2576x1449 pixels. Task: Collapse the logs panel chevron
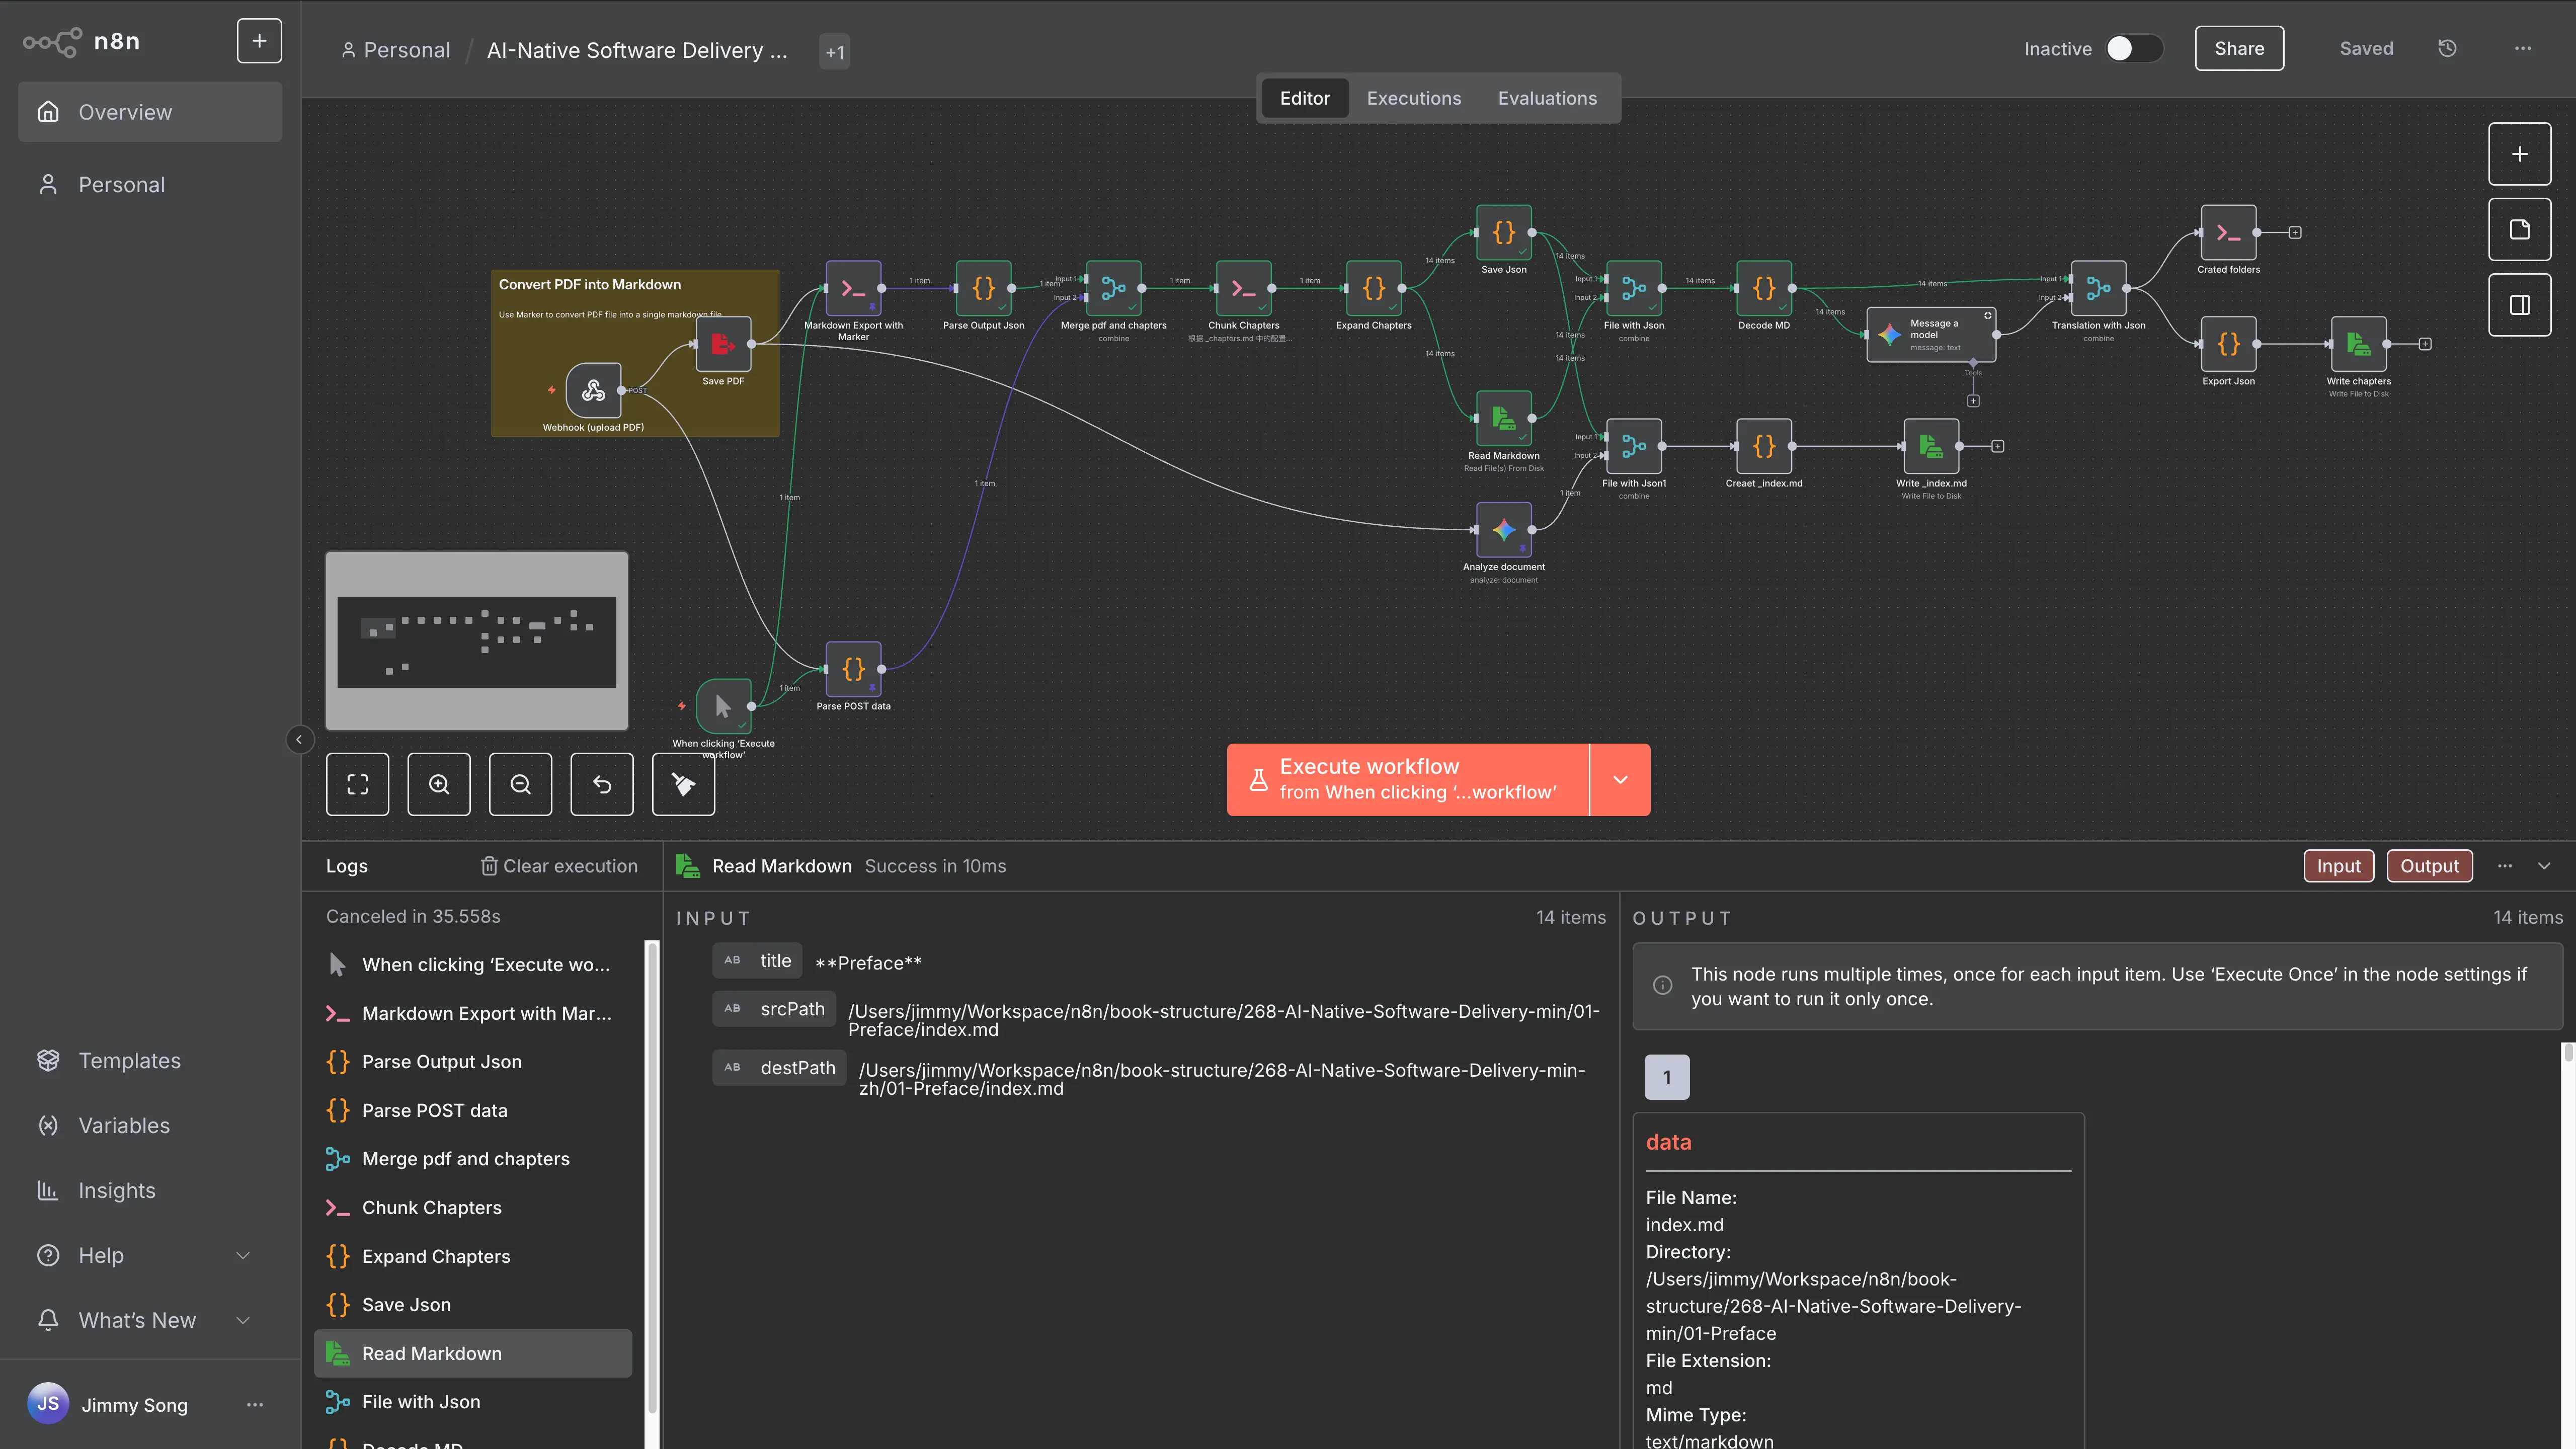point(2544,866)
